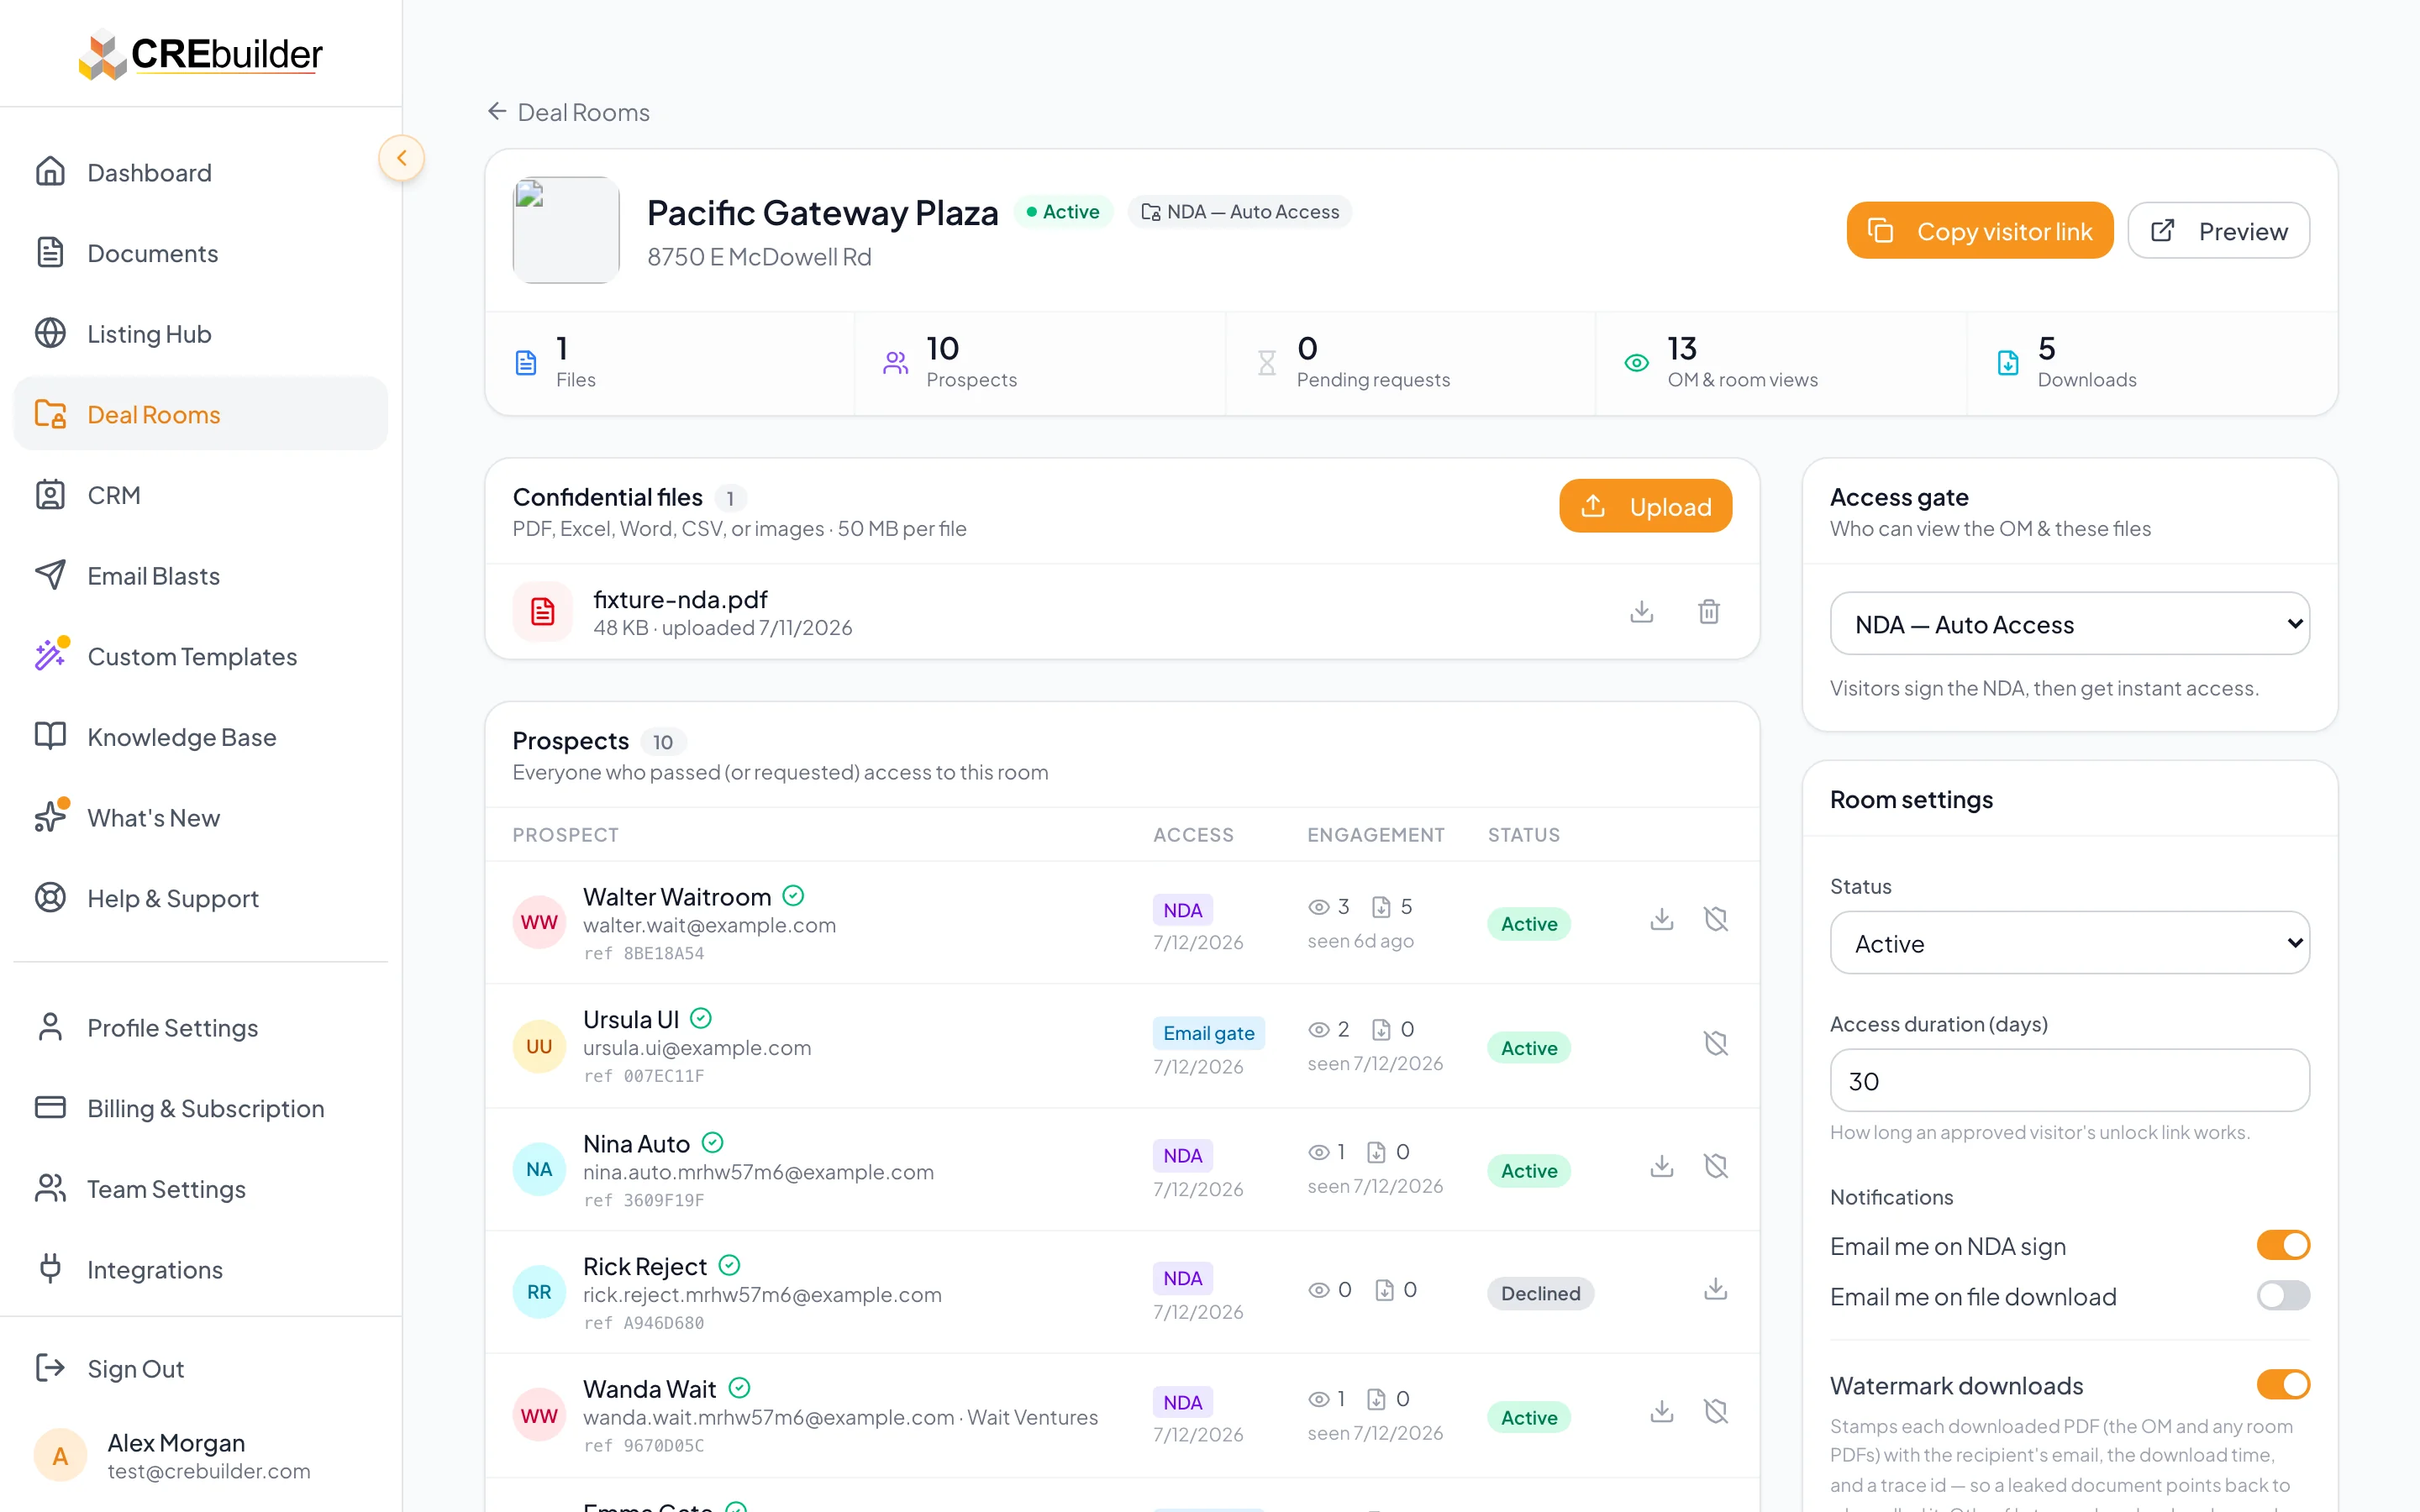
Task: Disable the Email me on NDA sign toggle
Action: pos(2283,1245)
